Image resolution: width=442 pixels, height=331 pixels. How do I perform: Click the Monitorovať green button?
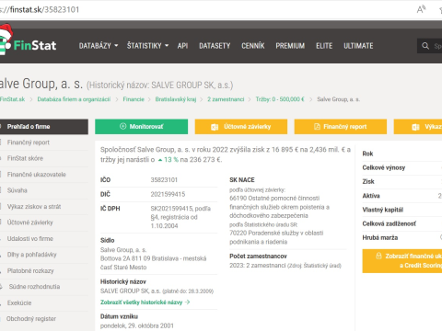tap(141, 127)
